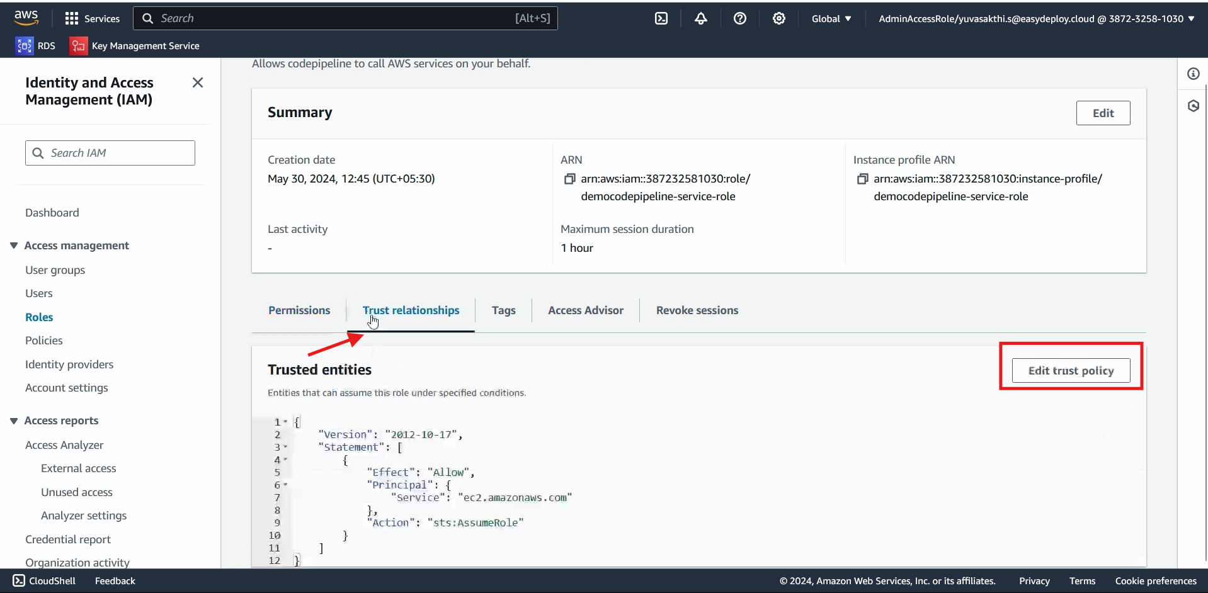Collapse the Access management section
1208x593 pixels.
(13, 246)
